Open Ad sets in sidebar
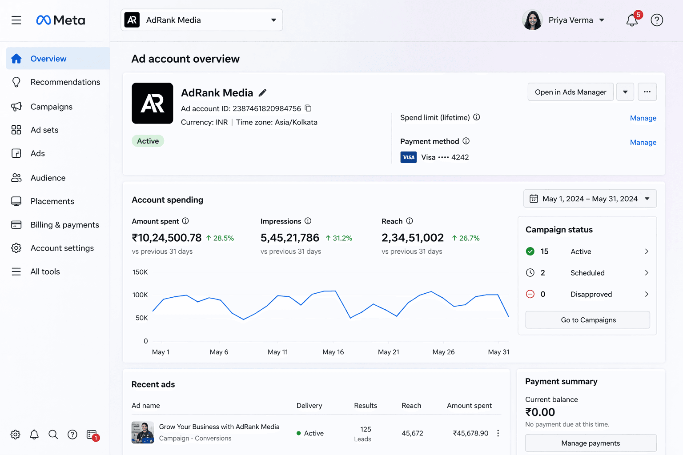 click(x=58, y=130)
